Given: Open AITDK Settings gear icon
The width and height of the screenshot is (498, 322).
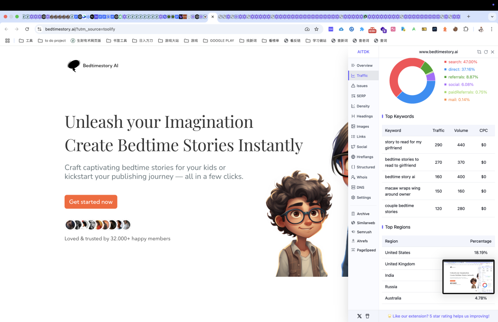Looking at the screenshot, I should [x=353, y=198].
